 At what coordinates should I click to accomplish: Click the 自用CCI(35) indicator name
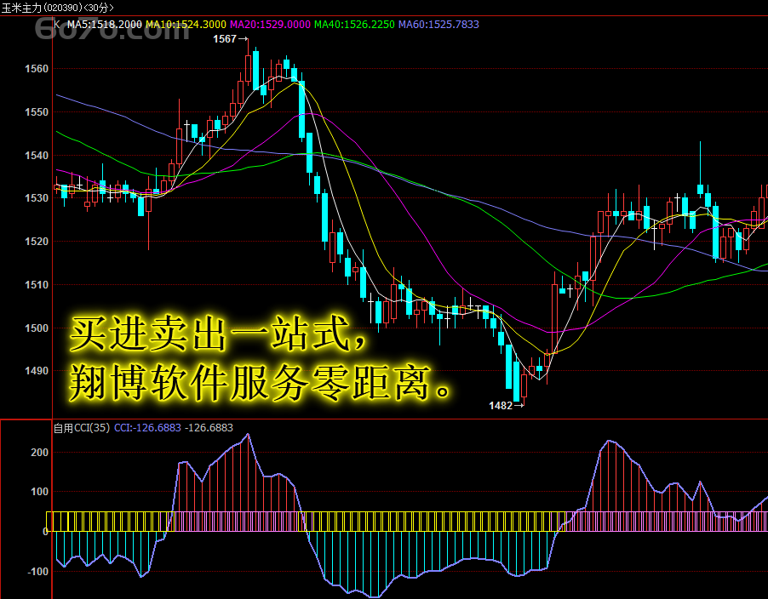82,428
